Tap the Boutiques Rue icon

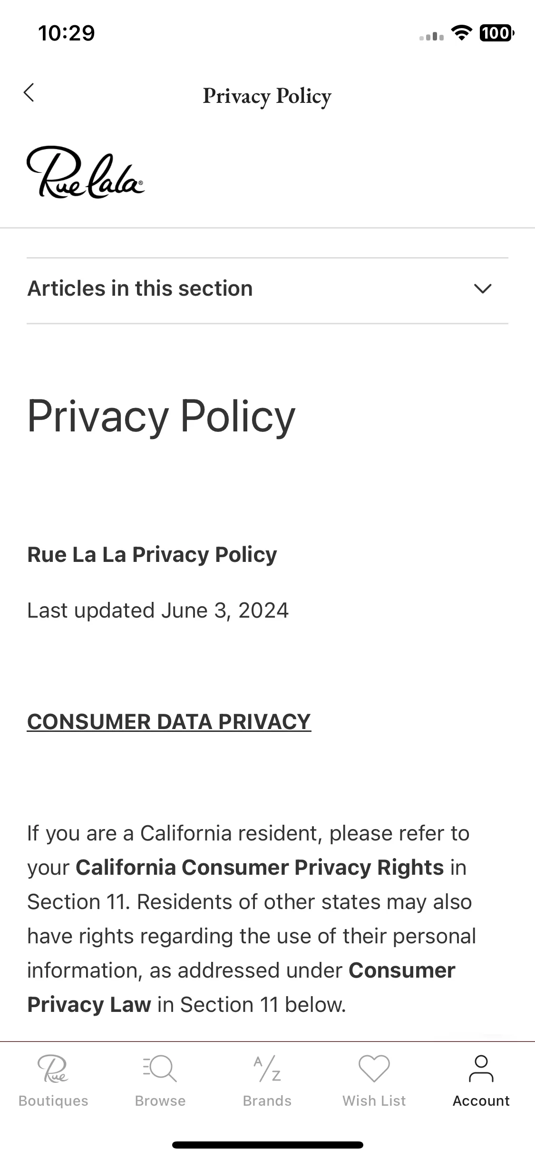53,1069
